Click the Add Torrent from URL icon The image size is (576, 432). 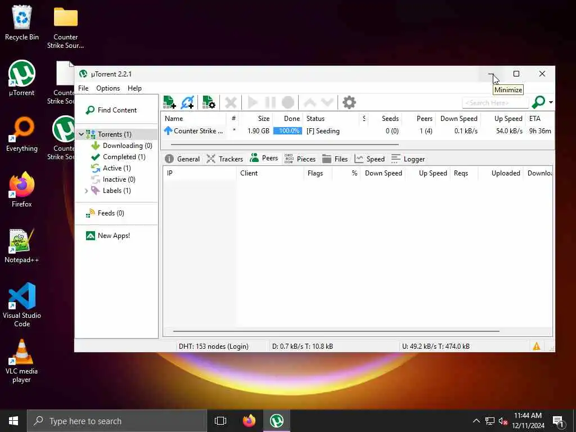(x=187, y=102)
